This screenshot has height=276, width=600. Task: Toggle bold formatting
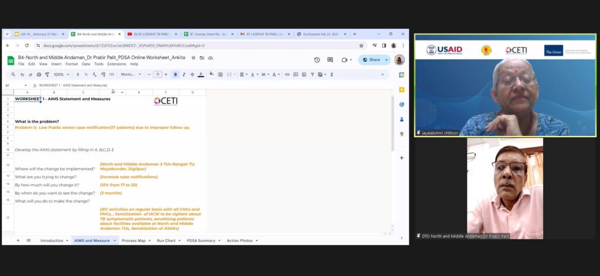click(175, 74)
